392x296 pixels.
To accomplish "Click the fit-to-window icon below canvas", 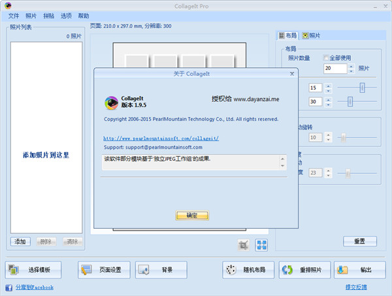I will point(261,245).
